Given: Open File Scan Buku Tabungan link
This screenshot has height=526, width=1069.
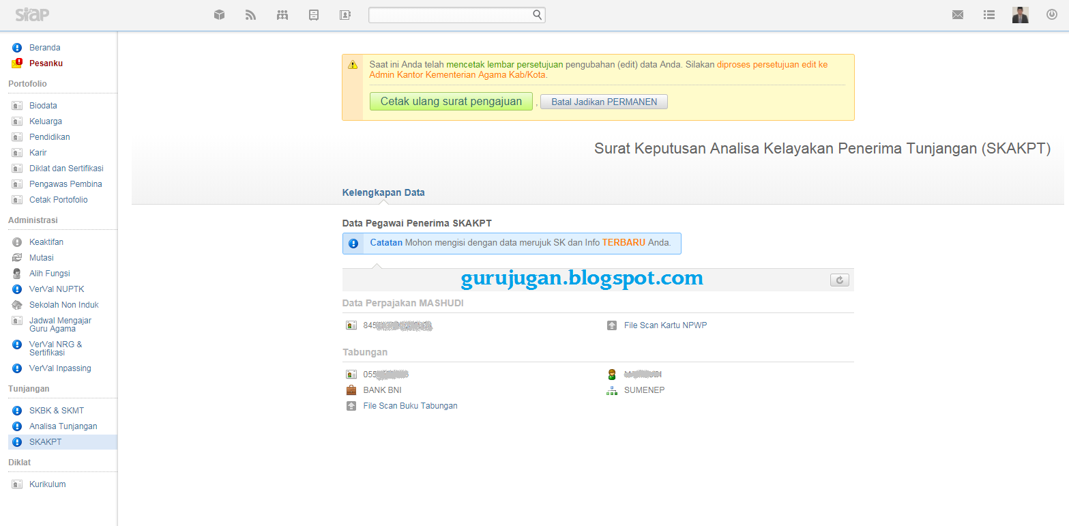Looking at the screenshot, I should 410,406.
